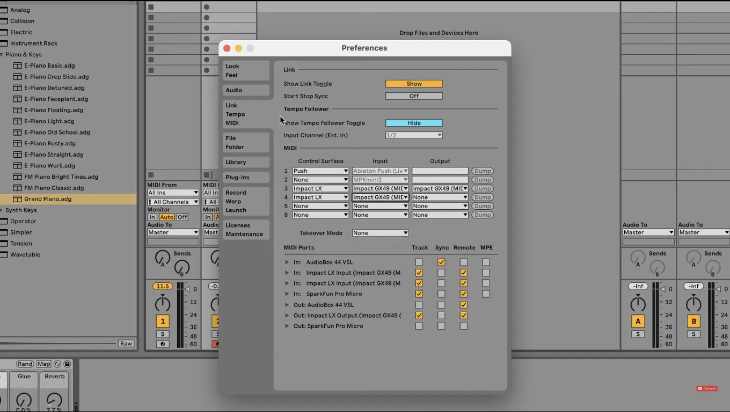Viewport: 730px width, 412px height.
Task: Enable Track for Out: SparkFun Pro Micro
Action: point(419,326)
